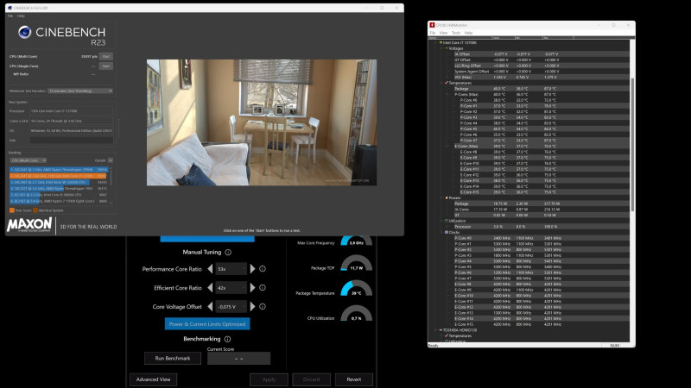Click the rendered room preview image
691x388 pixels.
[262, 122]
